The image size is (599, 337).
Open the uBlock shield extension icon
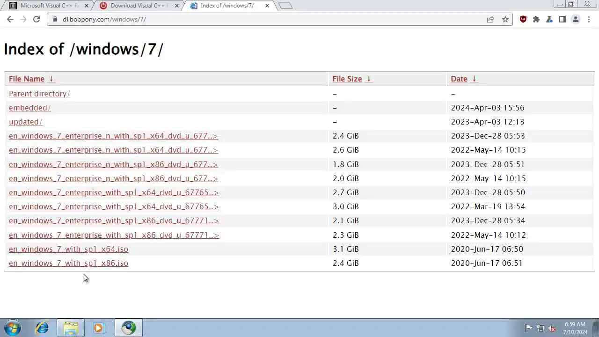523,19
